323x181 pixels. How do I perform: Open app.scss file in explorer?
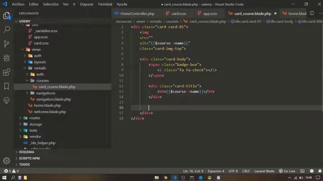click(x=41, y=37)
